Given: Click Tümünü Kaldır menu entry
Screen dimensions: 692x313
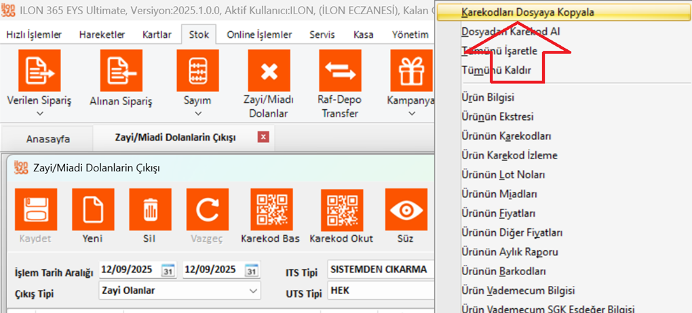Looking at the screenshot, I should [x=495, y=70].
